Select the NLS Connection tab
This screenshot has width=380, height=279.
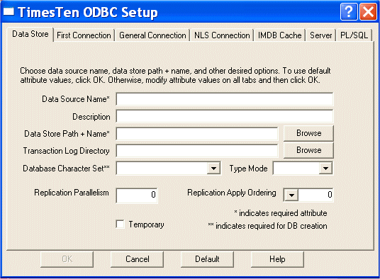[x=222, y=35]
